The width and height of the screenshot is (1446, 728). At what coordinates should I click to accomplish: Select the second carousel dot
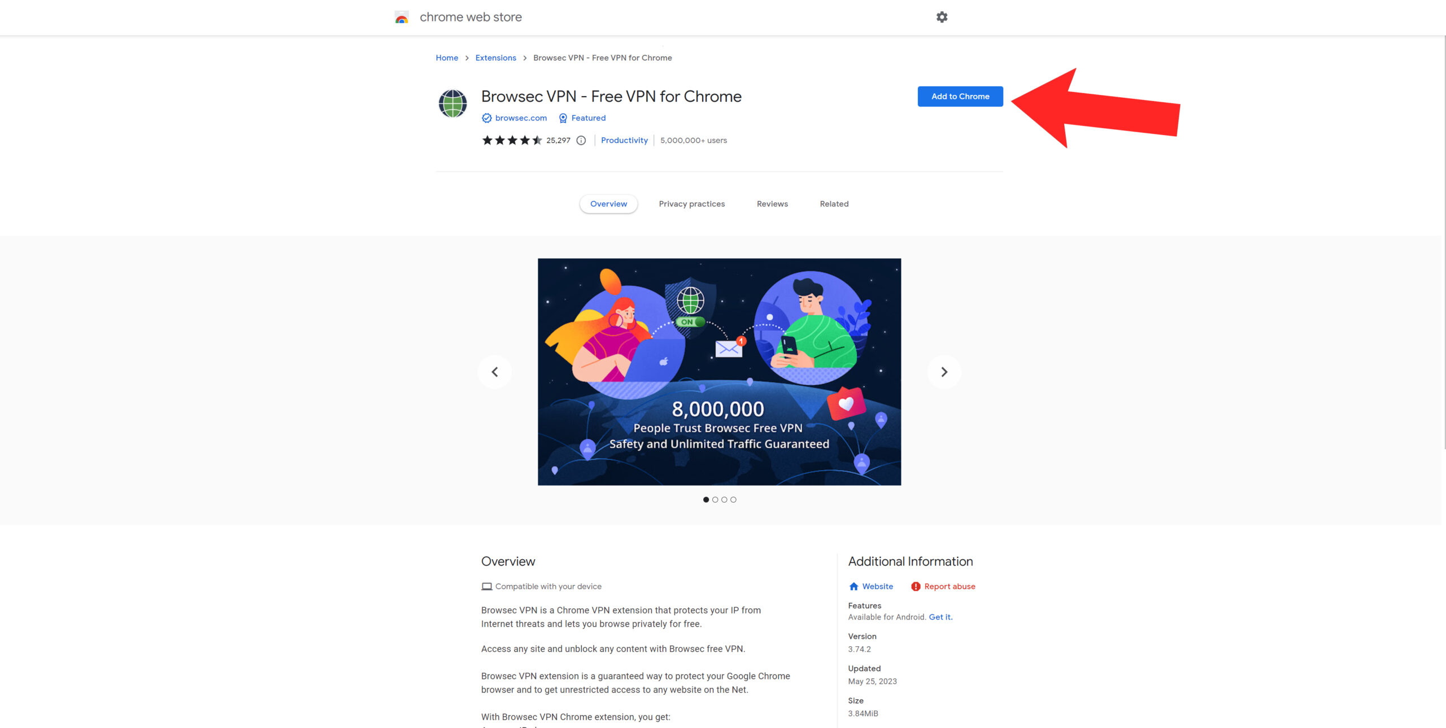pos(715,499)
